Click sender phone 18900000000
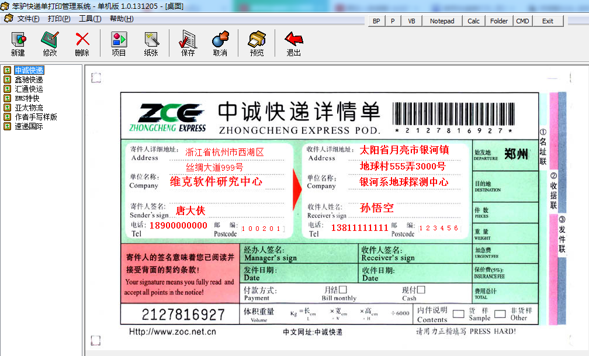The width and height of the screenshot is (589, 356). click(178, 226)
